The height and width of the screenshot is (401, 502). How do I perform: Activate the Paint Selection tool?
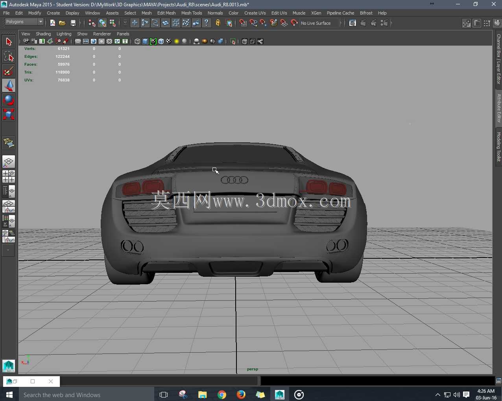pos(9,71)
